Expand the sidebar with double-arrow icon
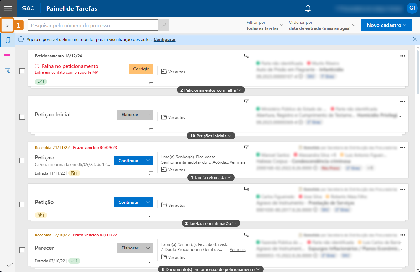The height and width of the screenshot is (272, 420). pyautogui.click(x=7, y=25)
